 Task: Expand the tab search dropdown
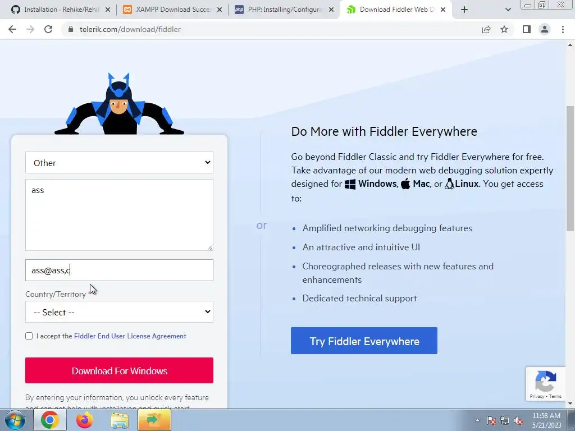click(508, 10)
